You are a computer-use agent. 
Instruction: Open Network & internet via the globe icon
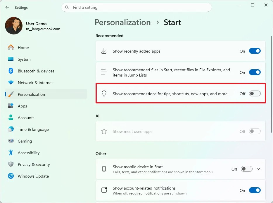(x=11, y=83)
